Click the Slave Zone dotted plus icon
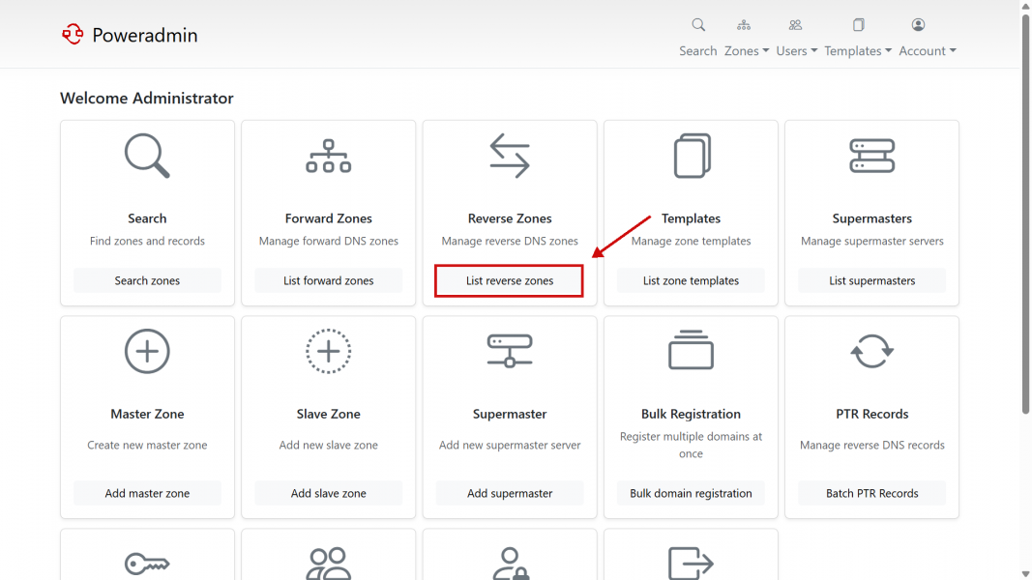The height and width of the screenshot is (580, 1032). 328,351
